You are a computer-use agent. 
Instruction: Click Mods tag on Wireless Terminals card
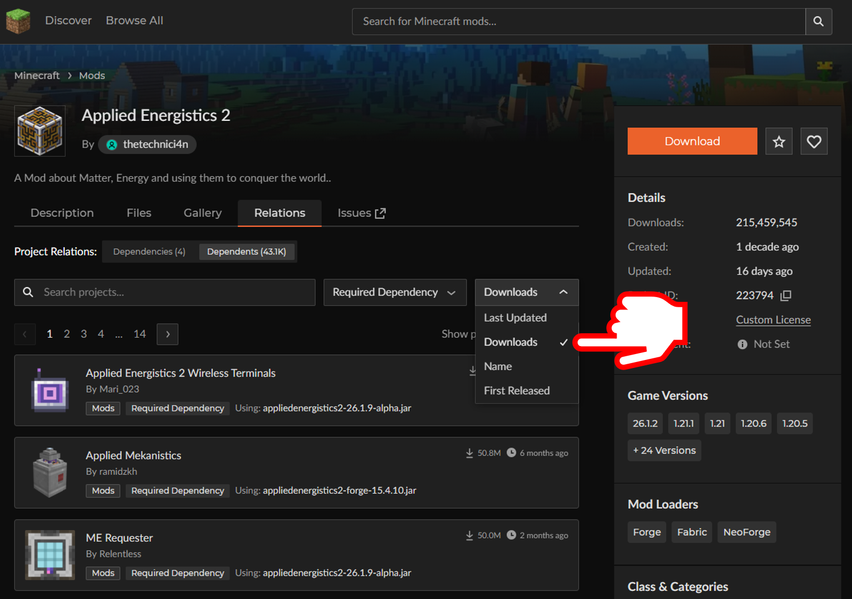pyautogui.click(x=103, y=408)
